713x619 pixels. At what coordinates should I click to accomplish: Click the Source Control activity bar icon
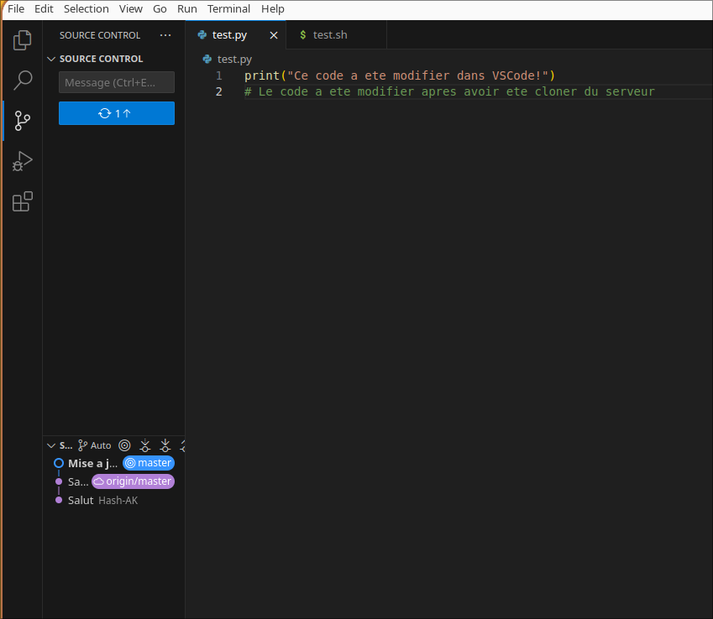pos(23,121)
